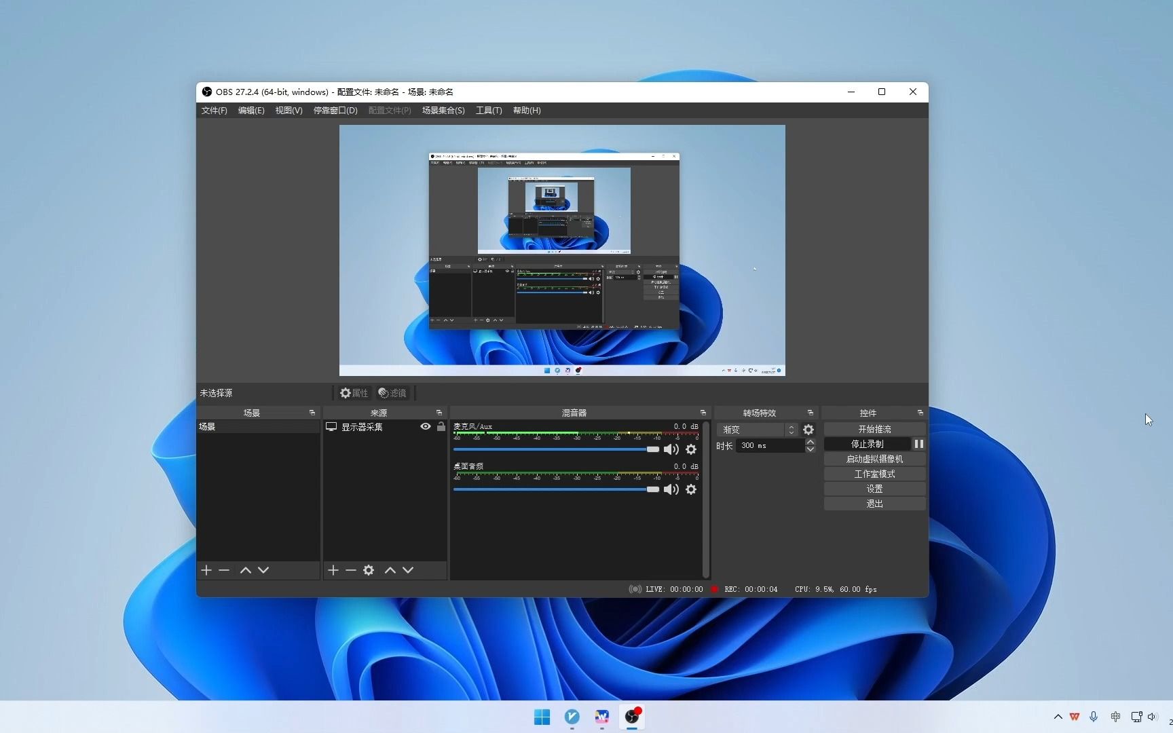Pop out the 混音器 dock panel
This screenshot has width=1173, height=733.
pyautogui.click(x=703, y=413)
